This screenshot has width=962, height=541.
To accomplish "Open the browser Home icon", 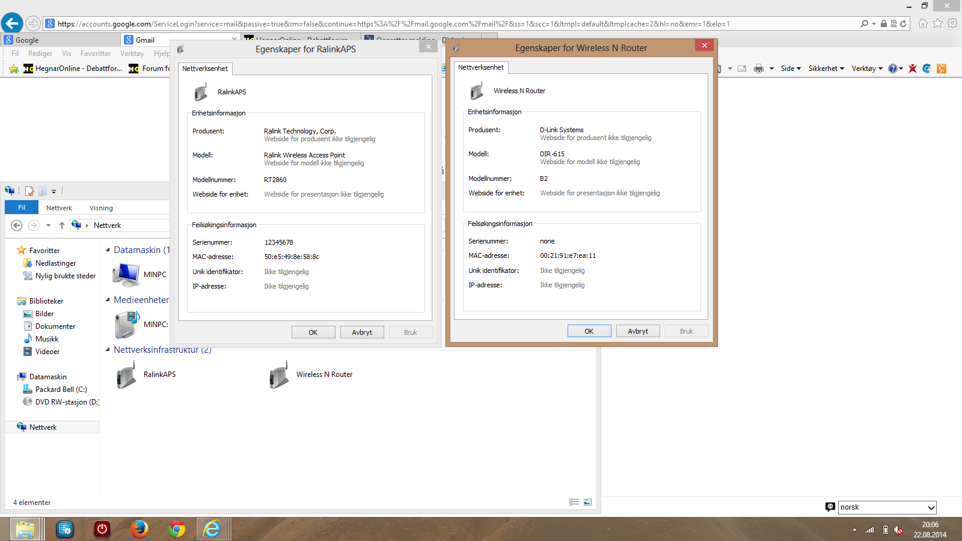I will [923, 23].
